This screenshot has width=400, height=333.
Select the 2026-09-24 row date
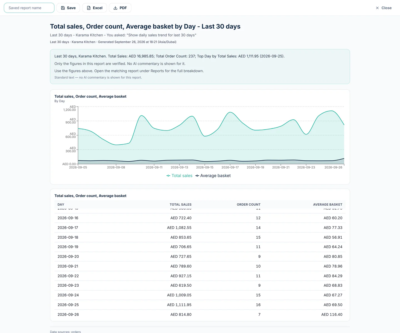point(68,295)
